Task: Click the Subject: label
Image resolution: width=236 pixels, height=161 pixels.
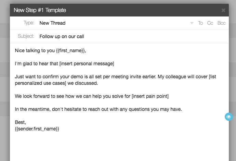Action: [26, 36]
